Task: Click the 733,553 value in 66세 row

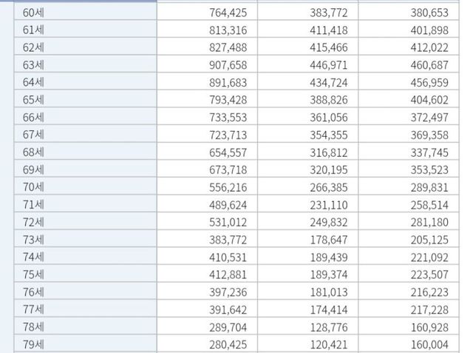Action: pyautogui.click(x=228, y=117)
